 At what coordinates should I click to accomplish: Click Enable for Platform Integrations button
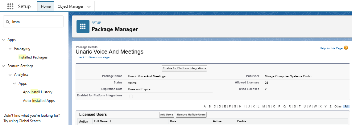click(x=184, y=68)
